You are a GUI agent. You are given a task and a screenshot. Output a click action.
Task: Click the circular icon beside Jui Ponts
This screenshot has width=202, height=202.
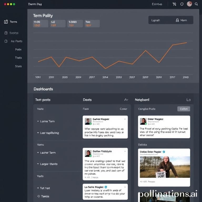[x=6, y=41]
